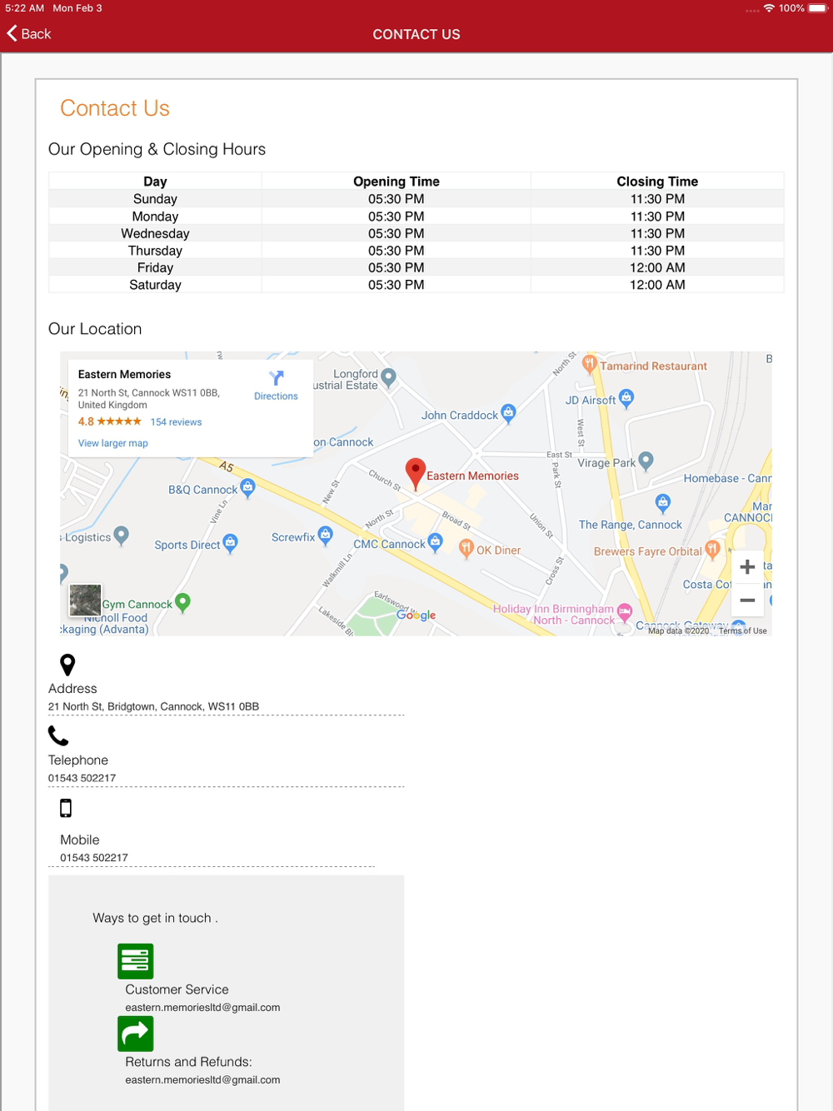The image size is (833, 1111).
Task: Click the Google logo on the map
Action: point(416,615)
